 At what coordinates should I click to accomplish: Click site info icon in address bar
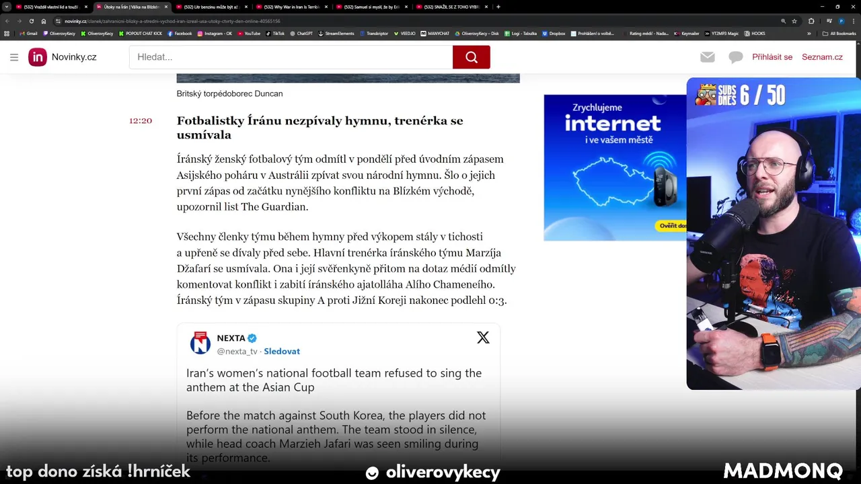click(59, 21)
